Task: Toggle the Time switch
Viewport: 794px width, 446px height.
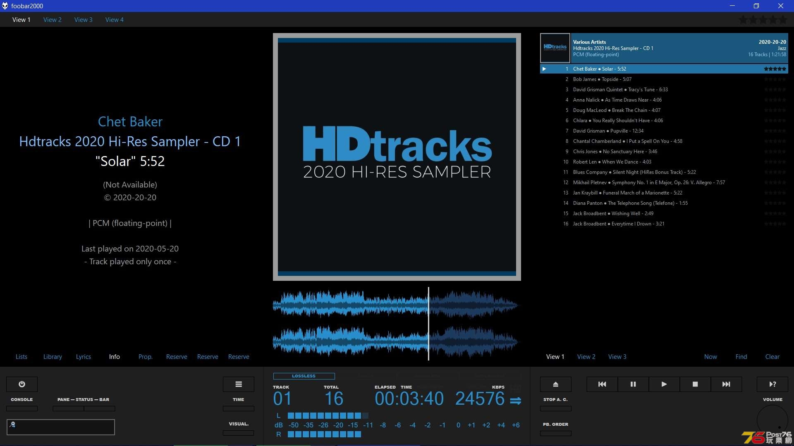Action: tap(239, 408)
